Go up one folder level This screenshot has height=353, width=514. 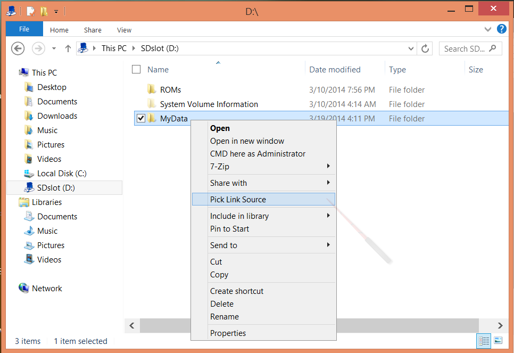click(x=68, y=49)
